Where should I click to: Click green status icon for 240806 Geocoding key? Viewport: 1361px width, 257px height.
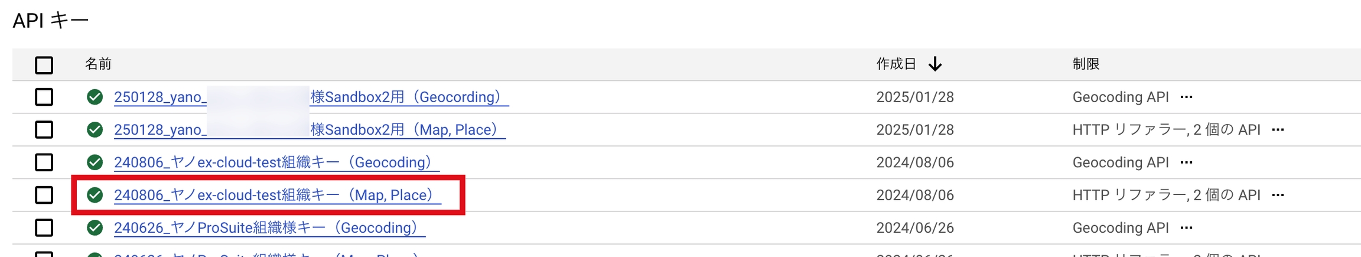[95, 162]
